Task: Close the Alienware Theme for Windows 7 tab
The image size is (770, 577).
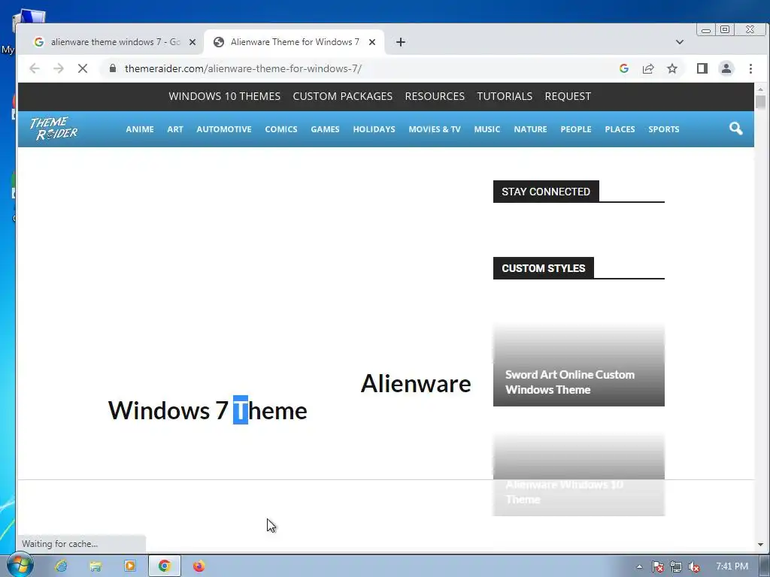Action: coord(372,42)
